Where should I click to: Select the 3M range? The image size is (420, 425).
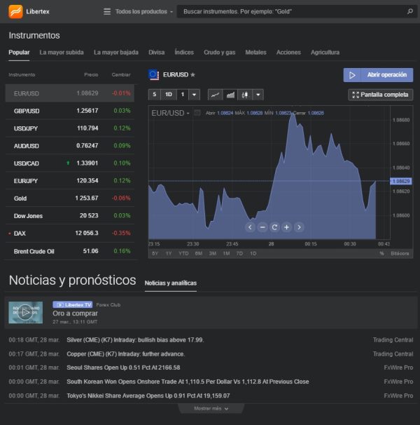[212, 253]
